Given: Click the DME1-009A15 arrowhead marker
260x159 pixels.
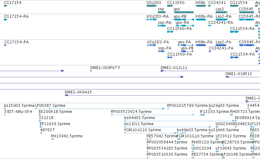Looking at the screenshot, I should click(x=66, y=95).
